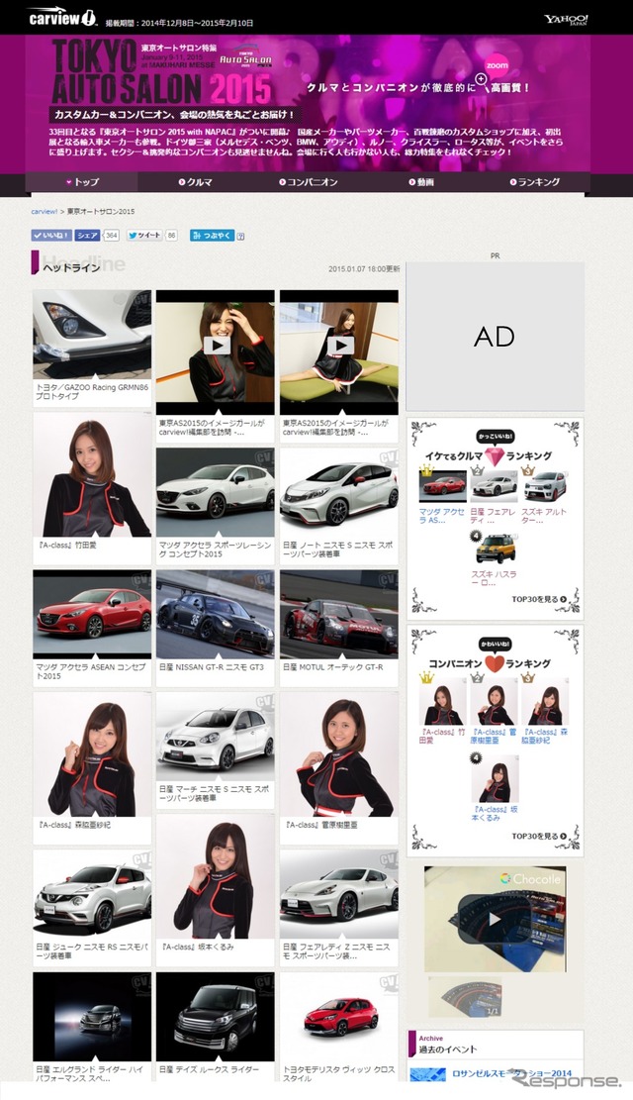Screen dimensions: 633x1100
Task: Click the diamond icon in car ranking header
Action: 495,456
